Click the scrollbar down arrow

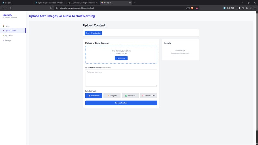257,144
